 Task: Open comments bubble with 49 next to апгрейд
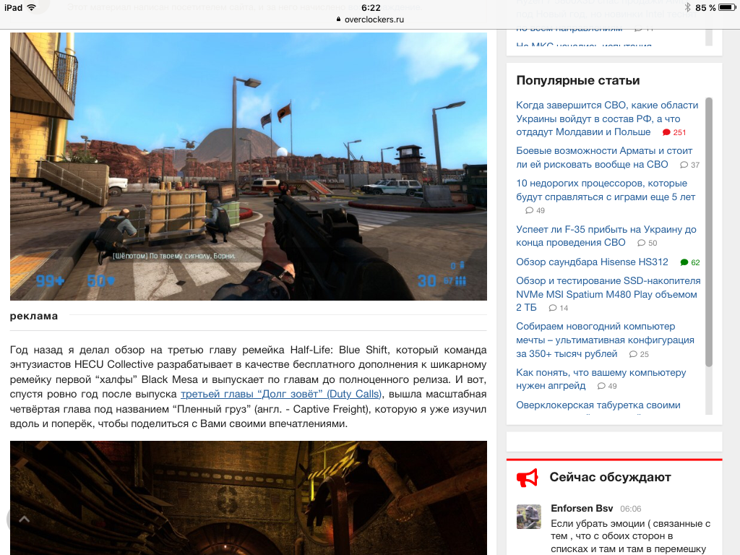coord(607,386)
